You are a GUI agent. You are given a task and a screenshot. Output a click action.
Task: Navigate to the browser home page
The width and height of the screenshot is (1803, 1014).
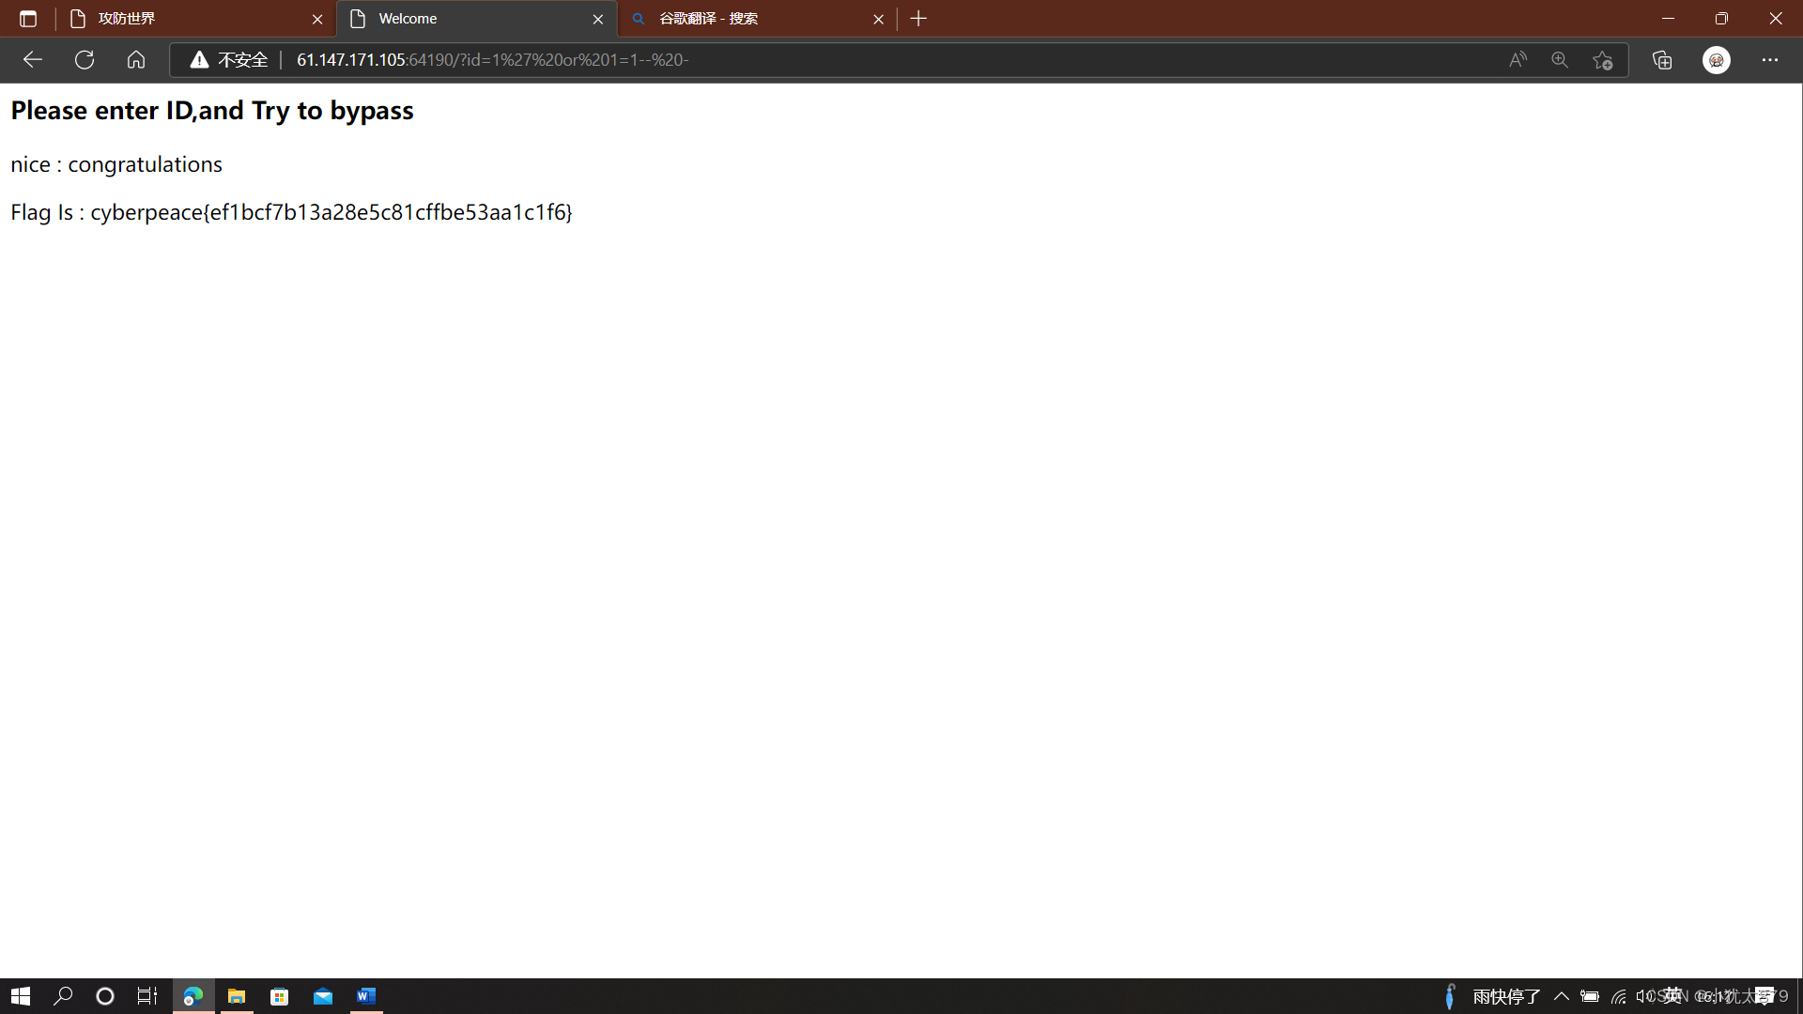(136, 59)
